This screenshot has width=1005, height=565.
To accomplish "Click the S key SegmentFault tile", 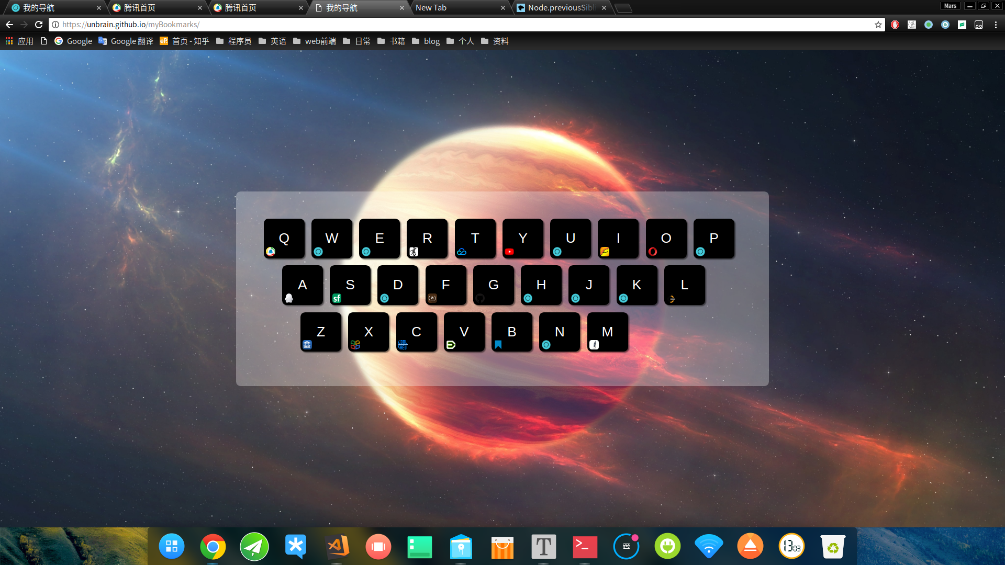I will tap(350, 285).
